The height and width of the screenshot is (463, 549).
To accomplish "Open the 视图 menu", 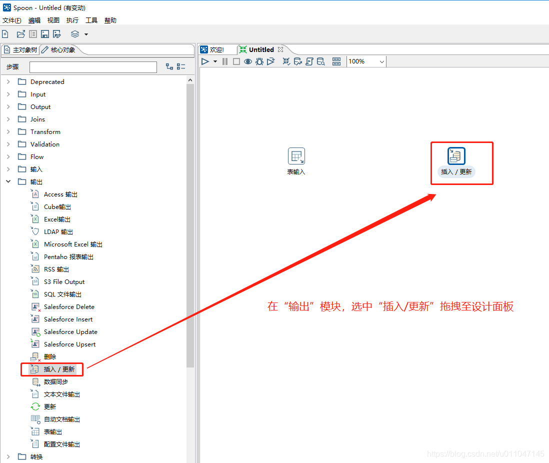I will click(x=53, y=20).
